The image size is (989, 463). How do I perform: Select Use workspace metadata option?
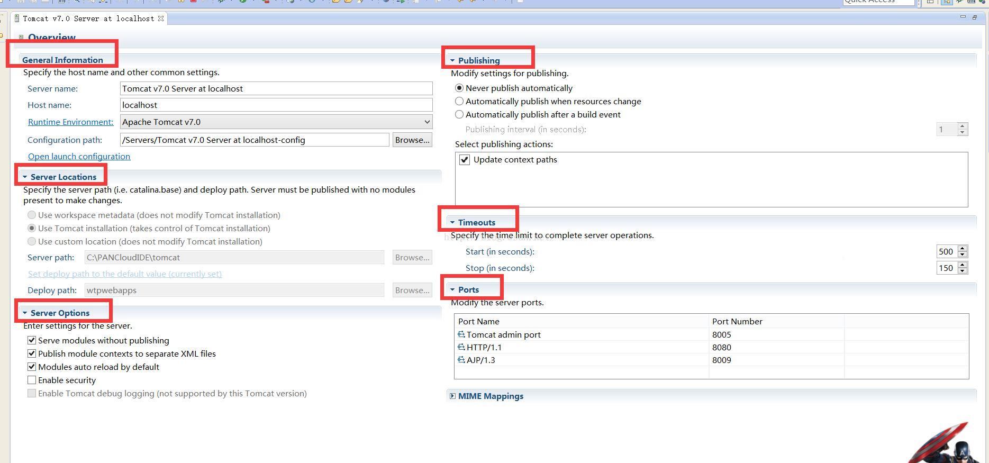pyautogui.click(x=32, y=215)
